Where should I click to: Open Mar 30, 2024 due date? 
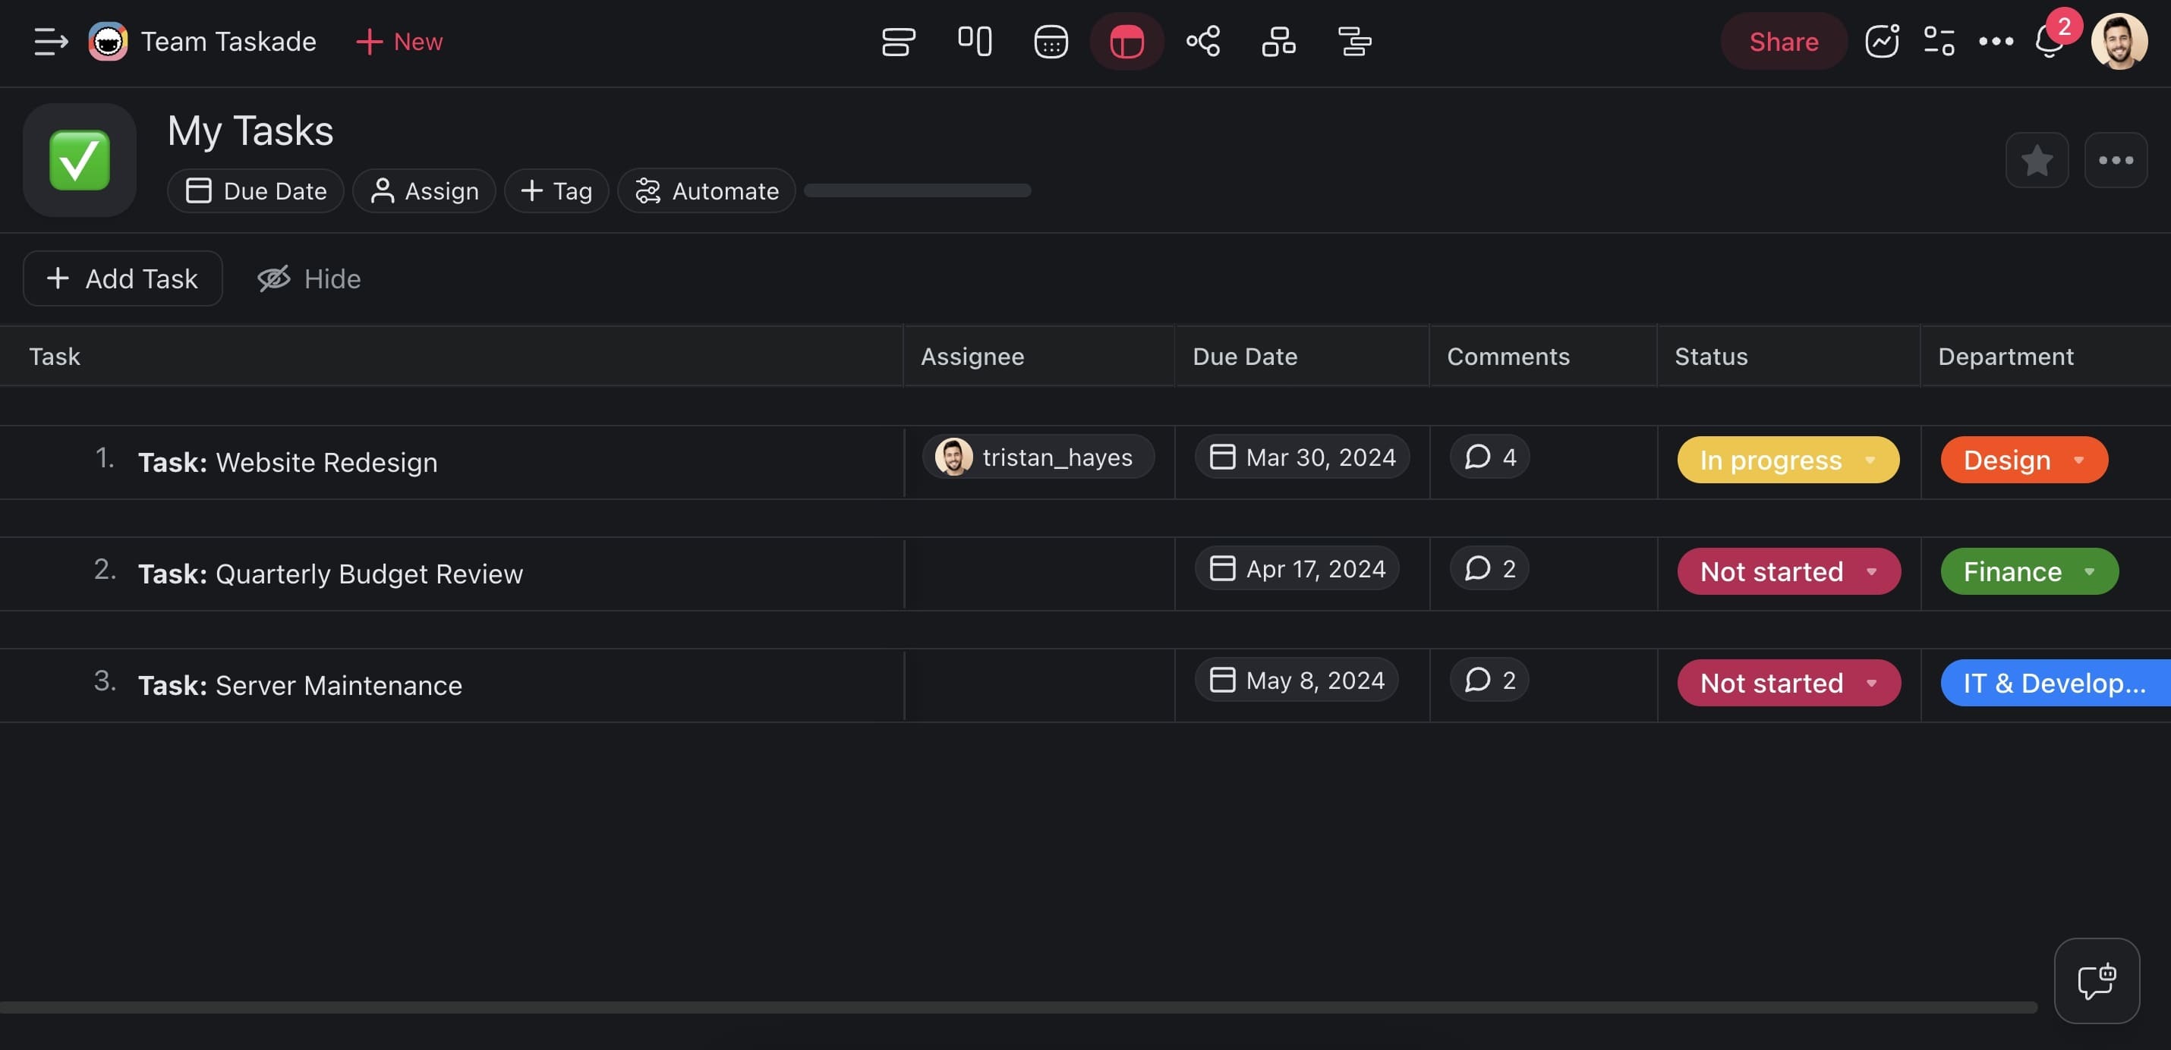tap(1302, 457)
